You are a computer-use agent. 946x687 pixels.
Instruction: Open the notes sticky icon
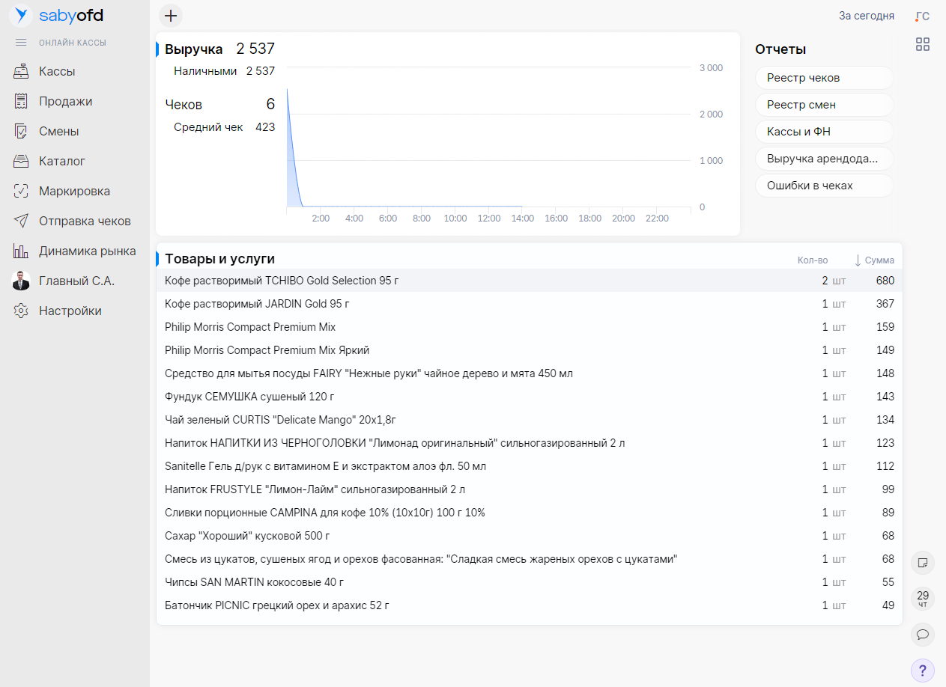point(922,562)
